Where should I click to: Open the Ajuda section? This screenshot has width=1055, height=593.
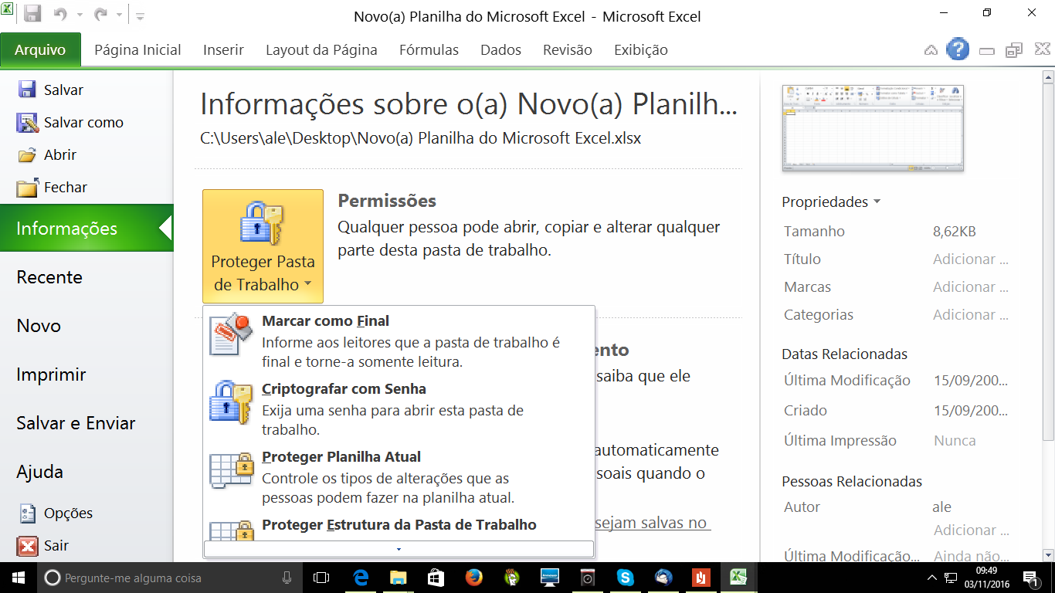coord(40,472)
